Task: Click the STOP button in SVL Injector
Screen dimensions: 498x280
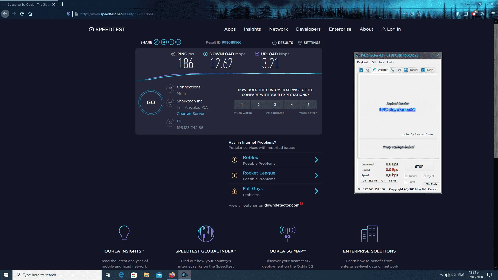Action: point(419,167)
